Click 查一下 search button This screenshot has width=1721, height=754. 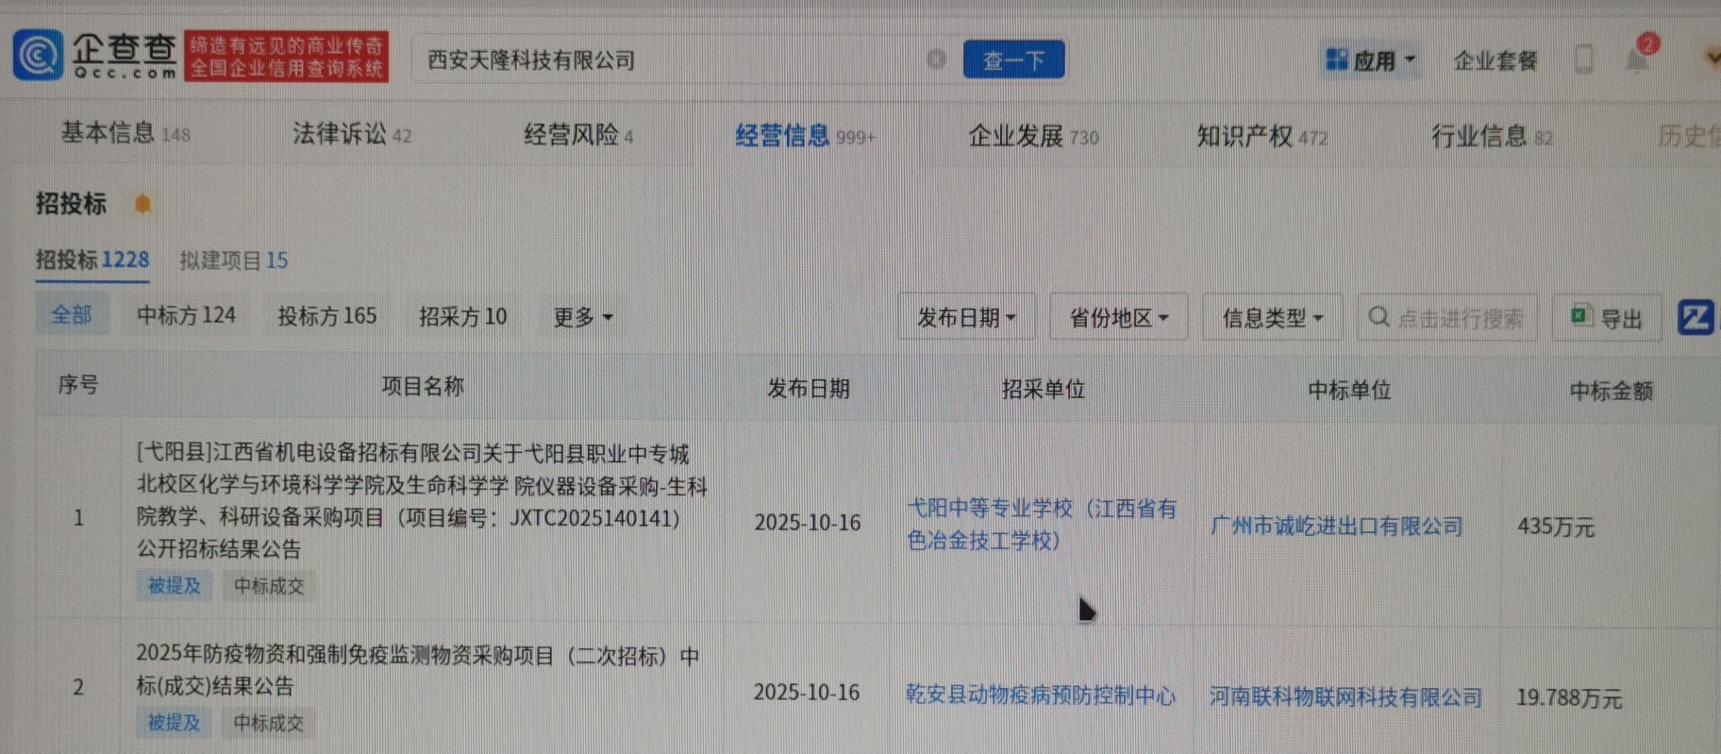click(1013, 59)
